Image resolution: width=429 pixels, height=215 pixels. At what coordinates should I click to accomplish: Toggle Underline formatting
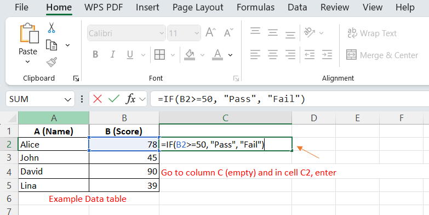coord(130,55)
